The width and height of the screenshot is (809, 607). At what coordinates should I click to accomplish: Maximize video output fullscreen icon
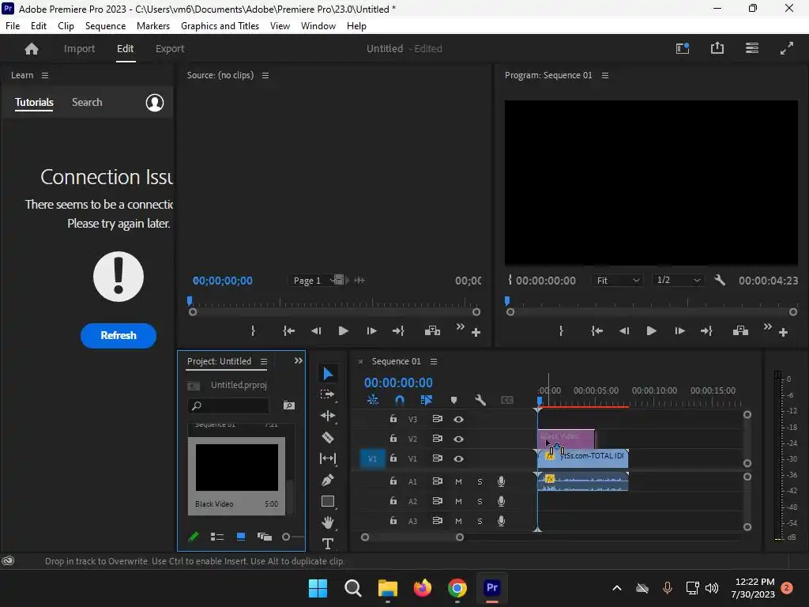787,48
